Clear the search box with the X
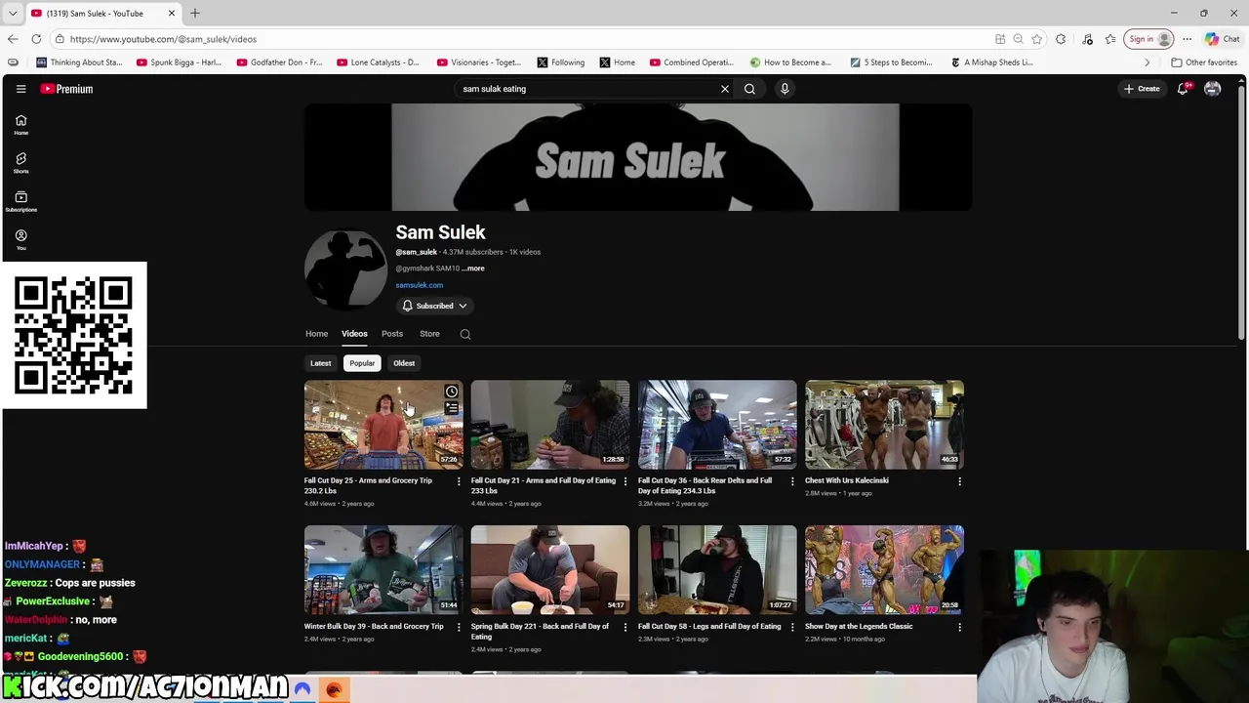Viewport: 1249px width, 703px height. click(x=725, y=89)
